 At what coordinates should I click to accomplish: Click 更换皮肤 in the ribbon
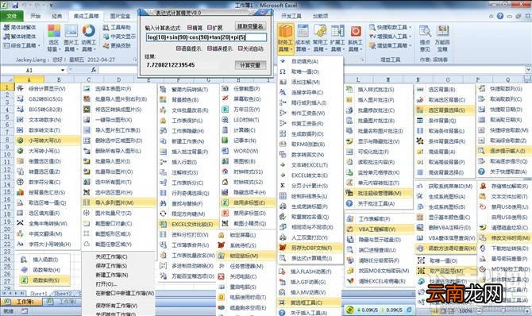117,45
